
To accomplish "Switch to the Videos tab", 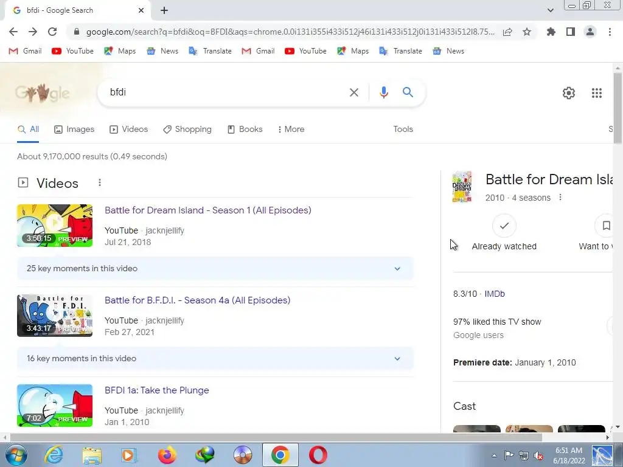I will [129, 130].
